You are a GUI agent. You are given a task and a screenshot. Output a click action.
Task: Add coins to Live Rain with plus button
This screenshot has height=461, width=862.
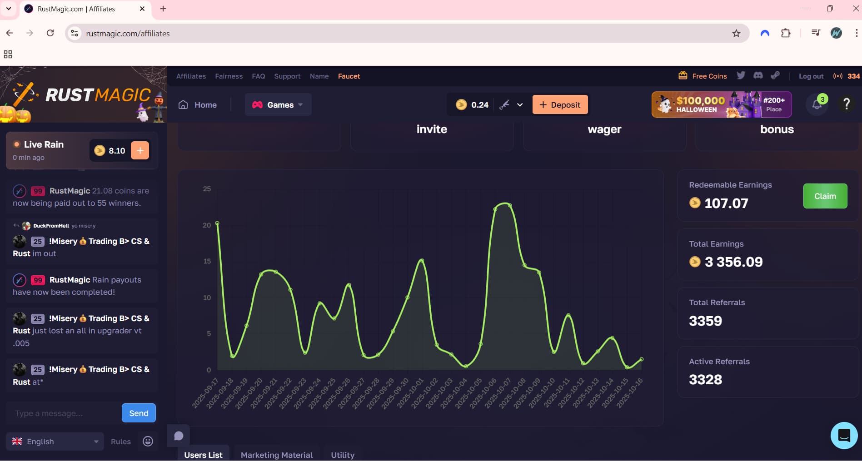point(140,150)
